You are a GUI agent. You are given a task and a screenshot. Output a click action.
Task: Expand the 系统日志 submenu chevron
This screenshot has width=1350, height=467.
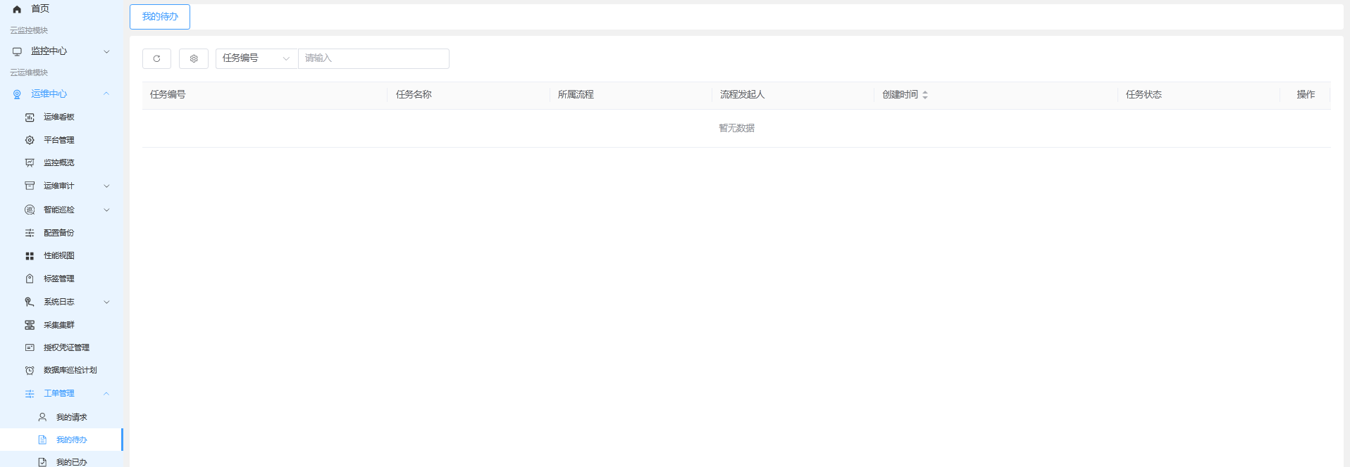[106, 302]
